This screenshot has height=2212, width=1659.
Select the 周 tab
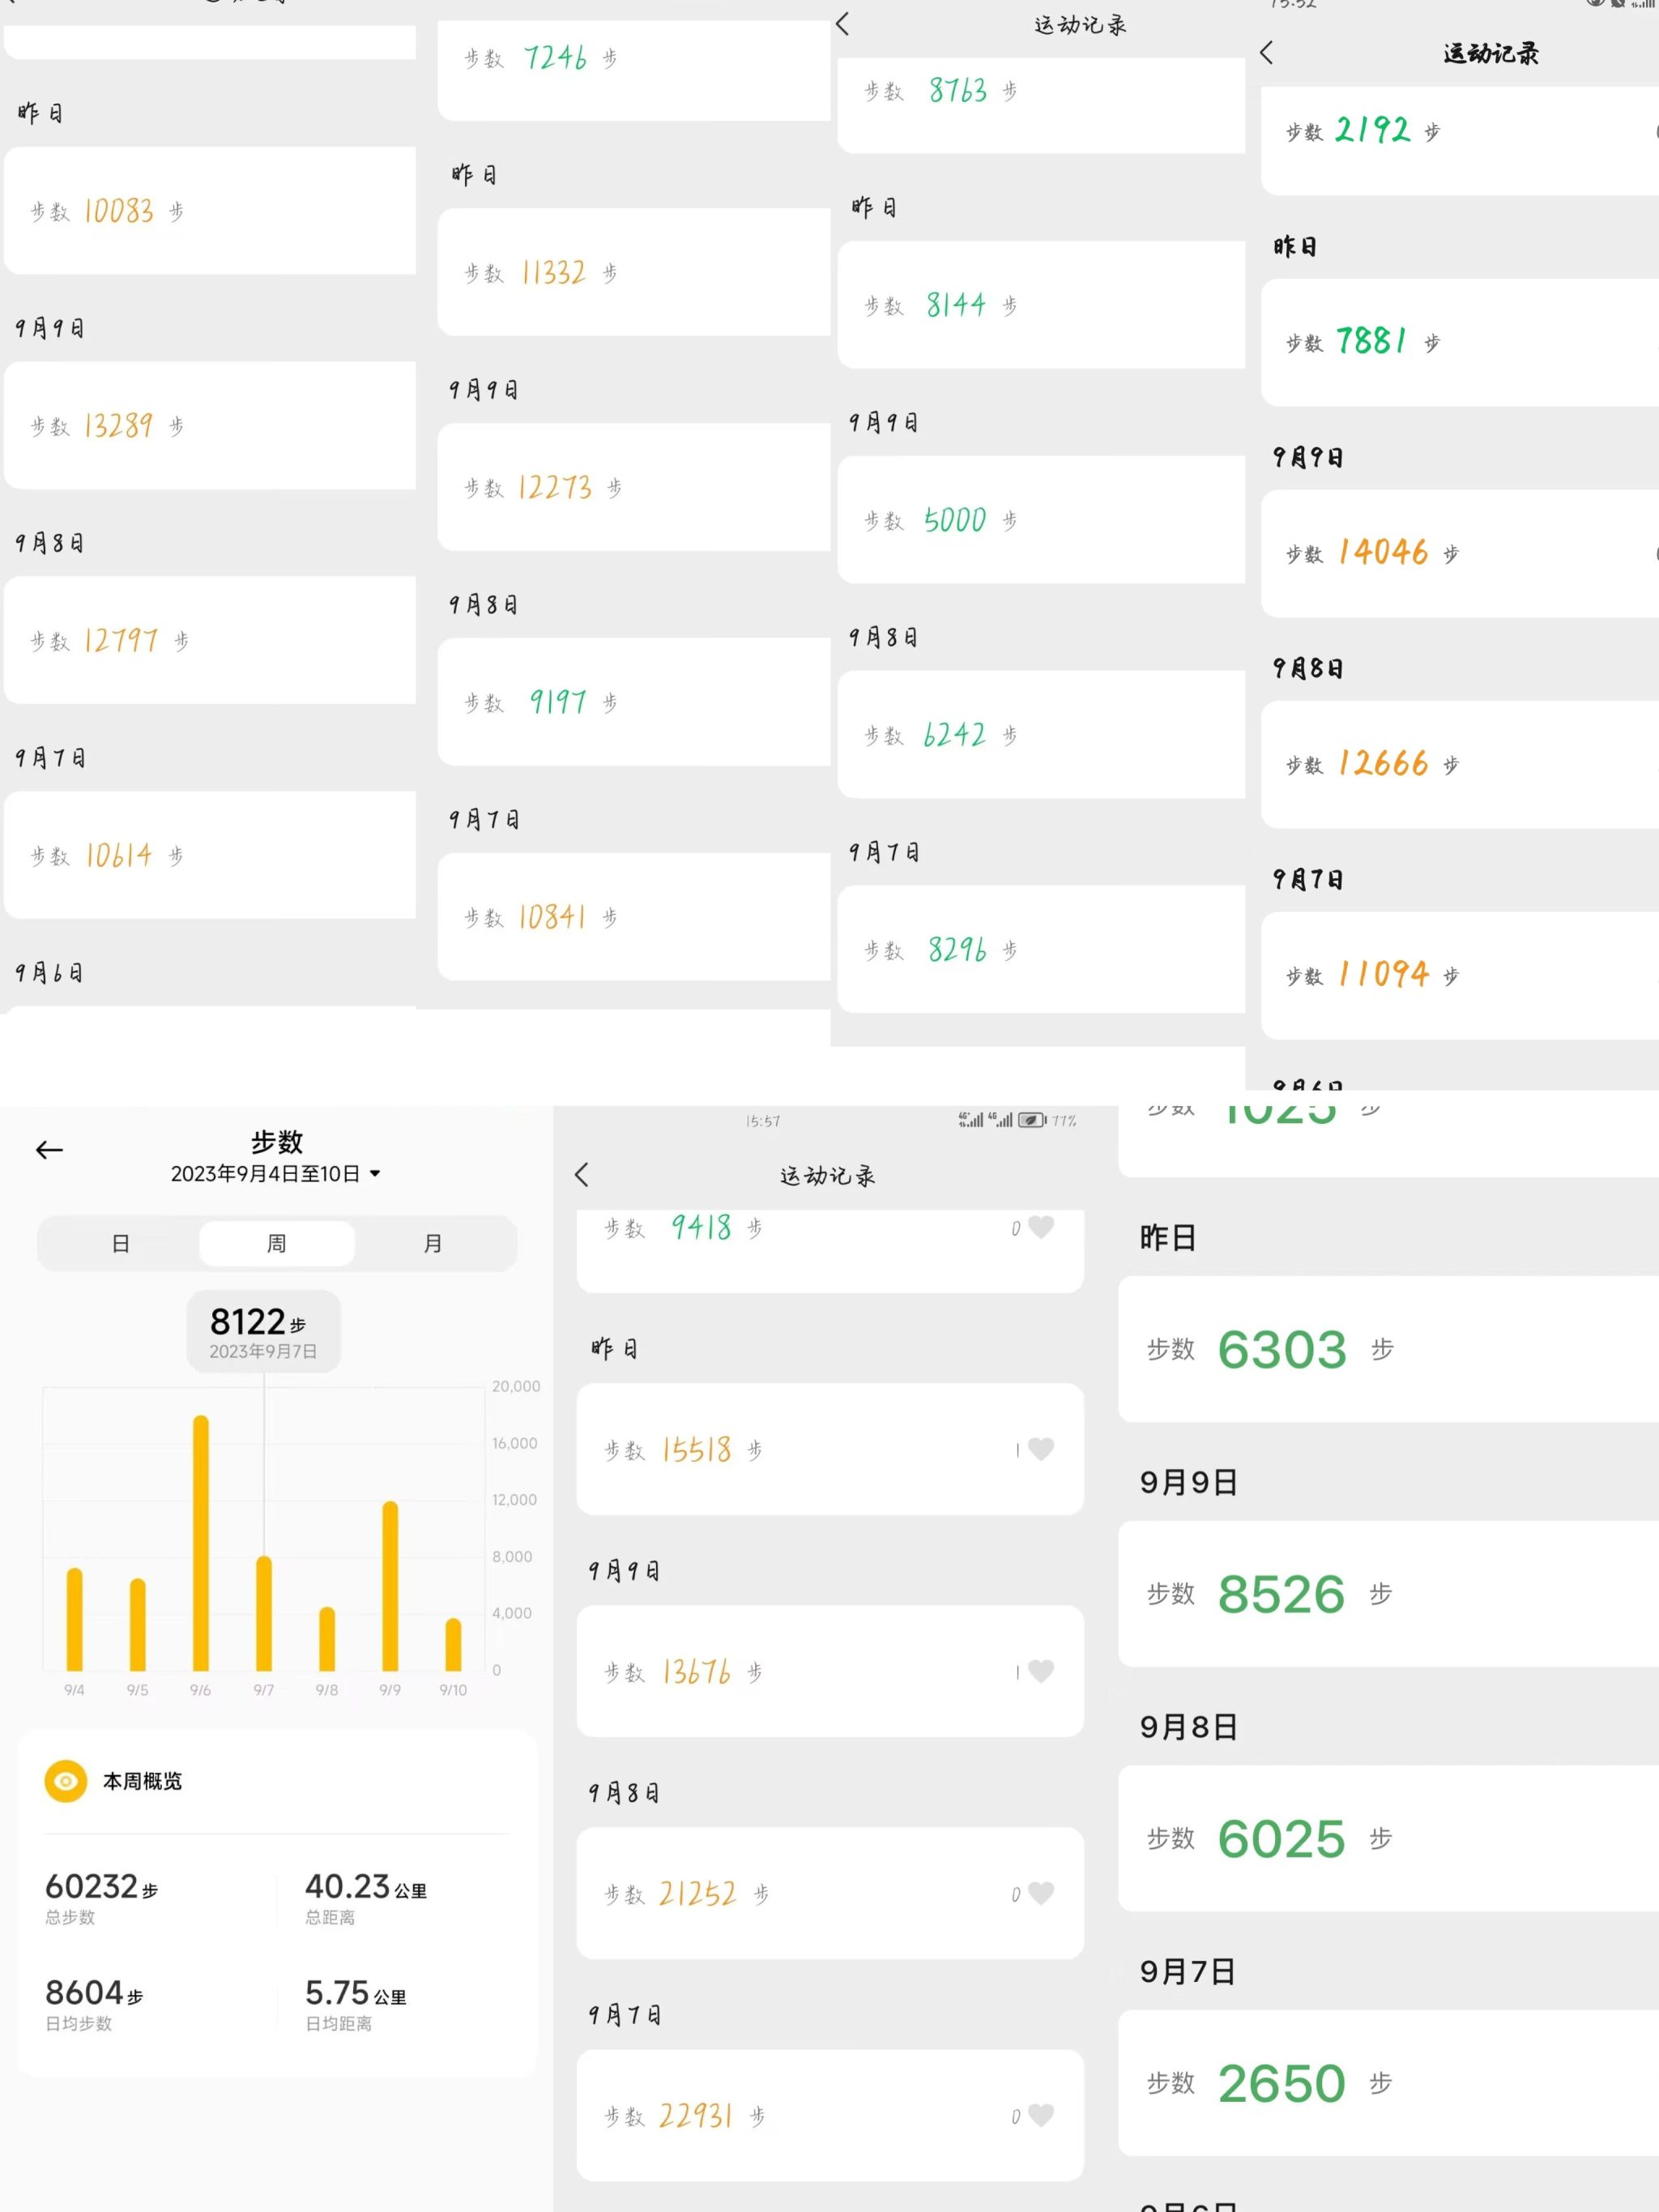point(276,1243)
